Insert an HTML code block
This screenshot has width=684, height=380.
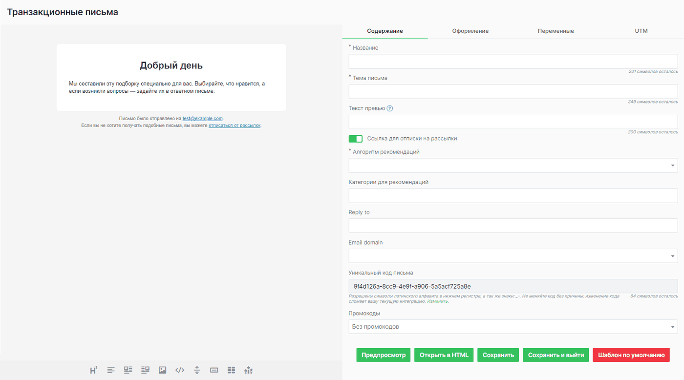tap(180, 370)
